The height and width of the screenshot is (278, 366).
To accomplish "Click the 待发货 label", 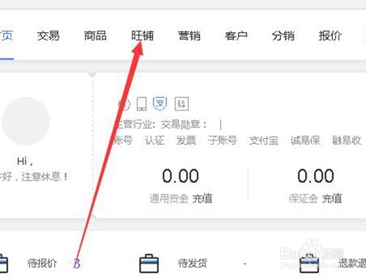I will 193,263.
